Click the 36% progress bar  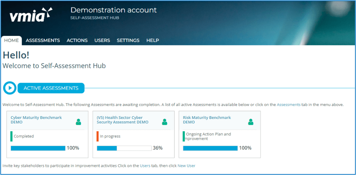(124, 148)
